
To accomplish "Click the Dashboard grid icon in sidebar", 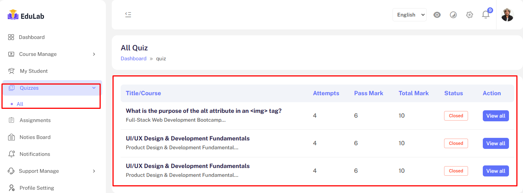I will click(x=11, y=37).
